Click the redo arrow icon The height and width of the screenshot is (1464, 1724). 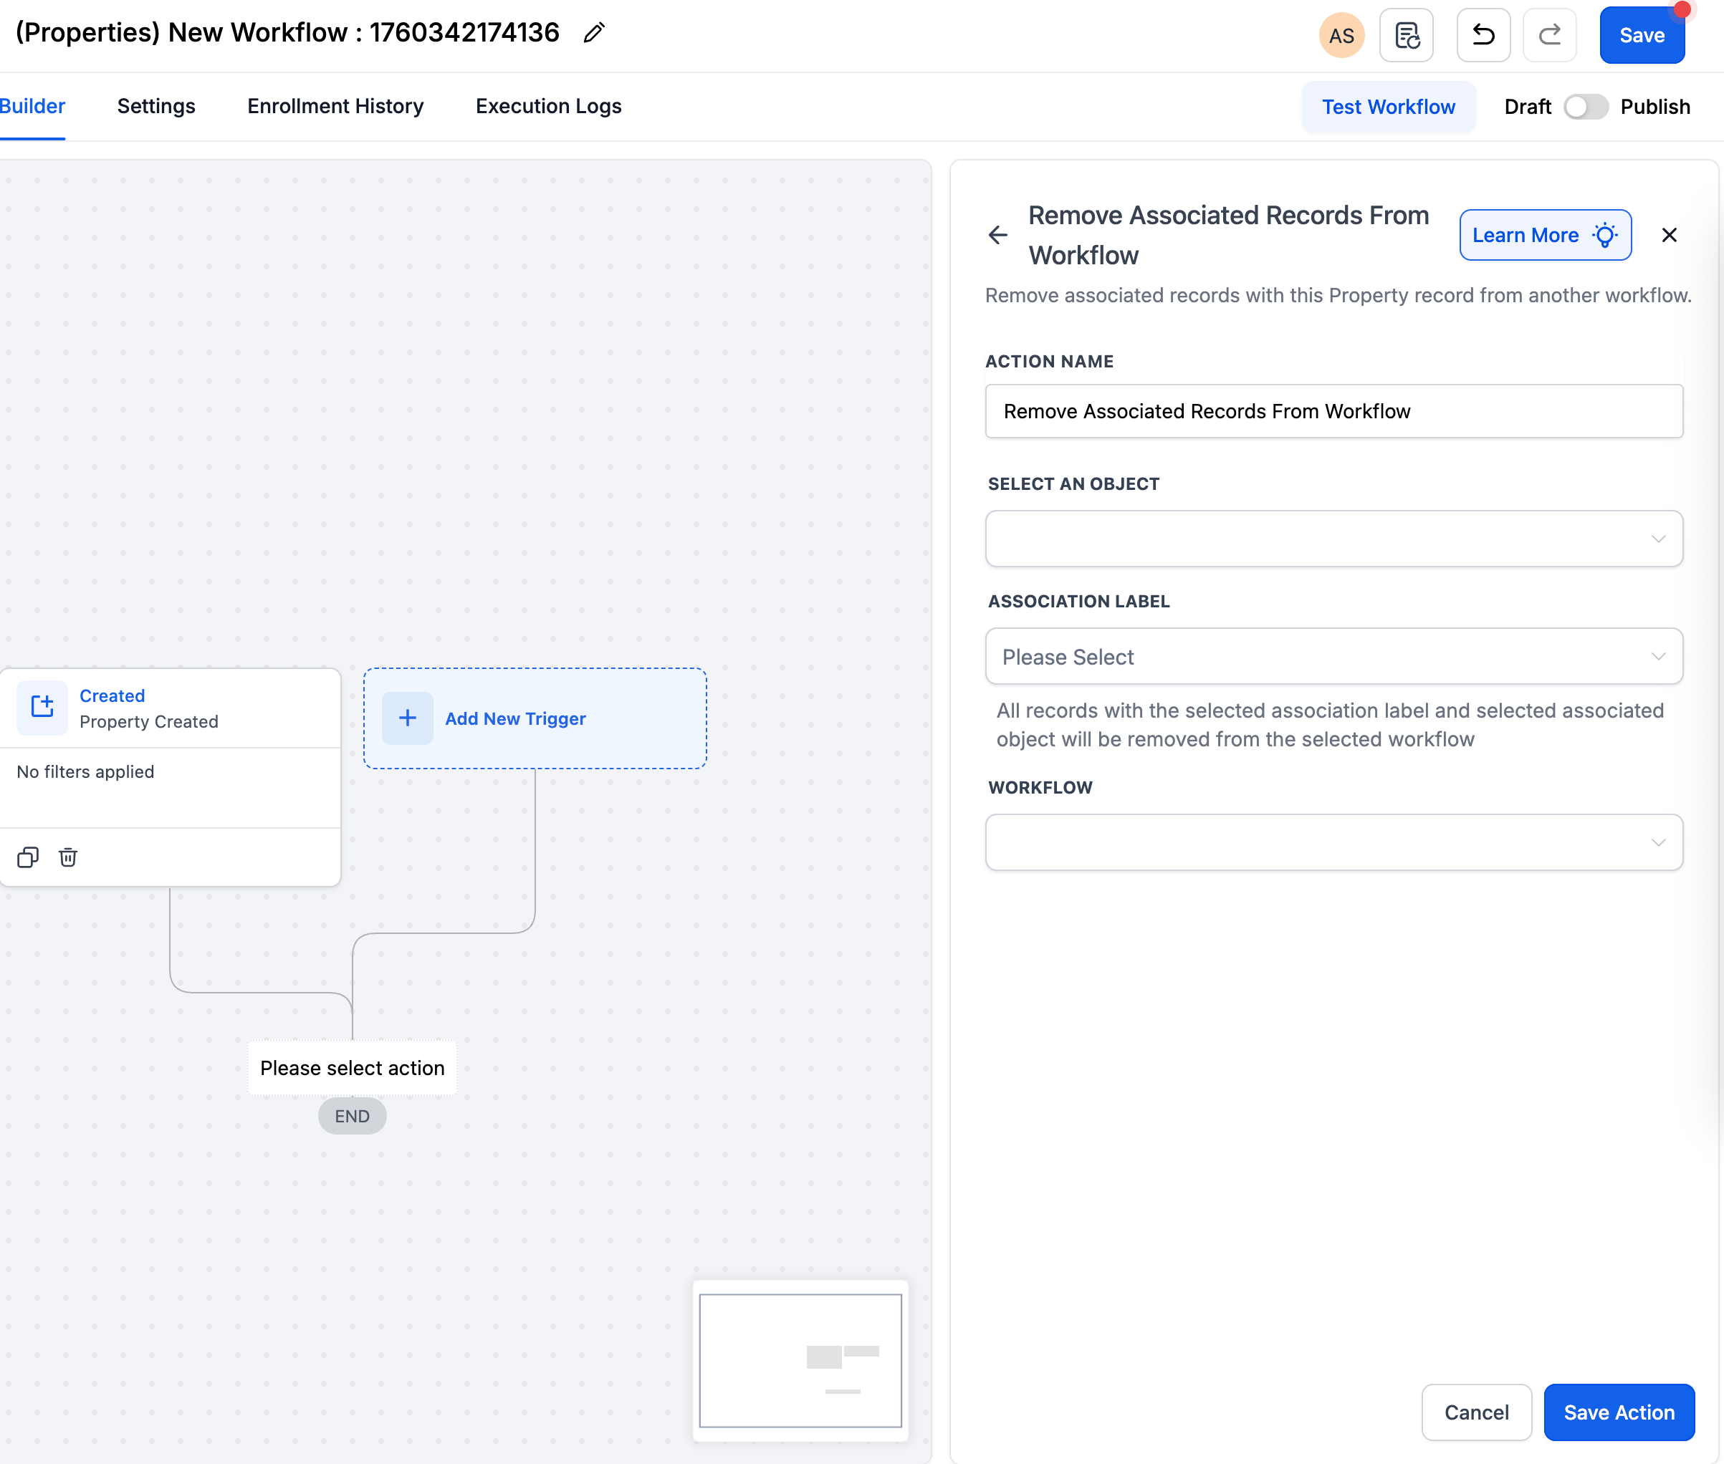(1550, 36)
